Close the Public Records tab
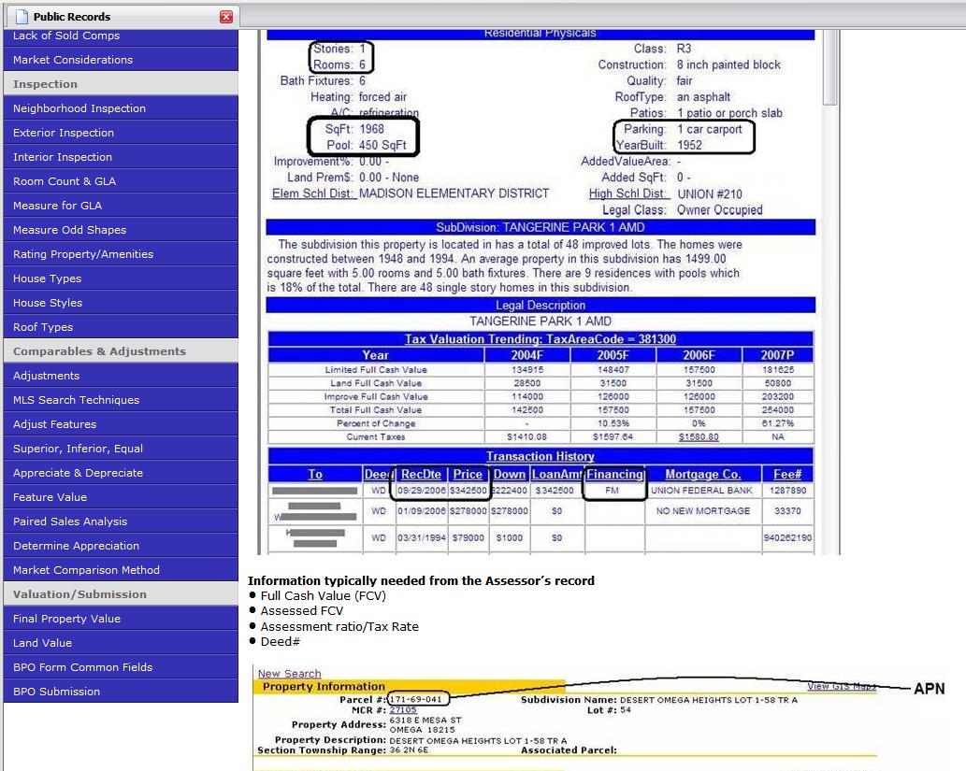The height and width of the screenshot is (771, 966). [226, 17]
